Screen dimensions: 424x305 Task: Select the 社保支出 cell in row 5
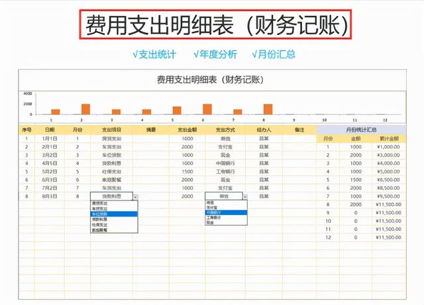(x=112, y=171)
